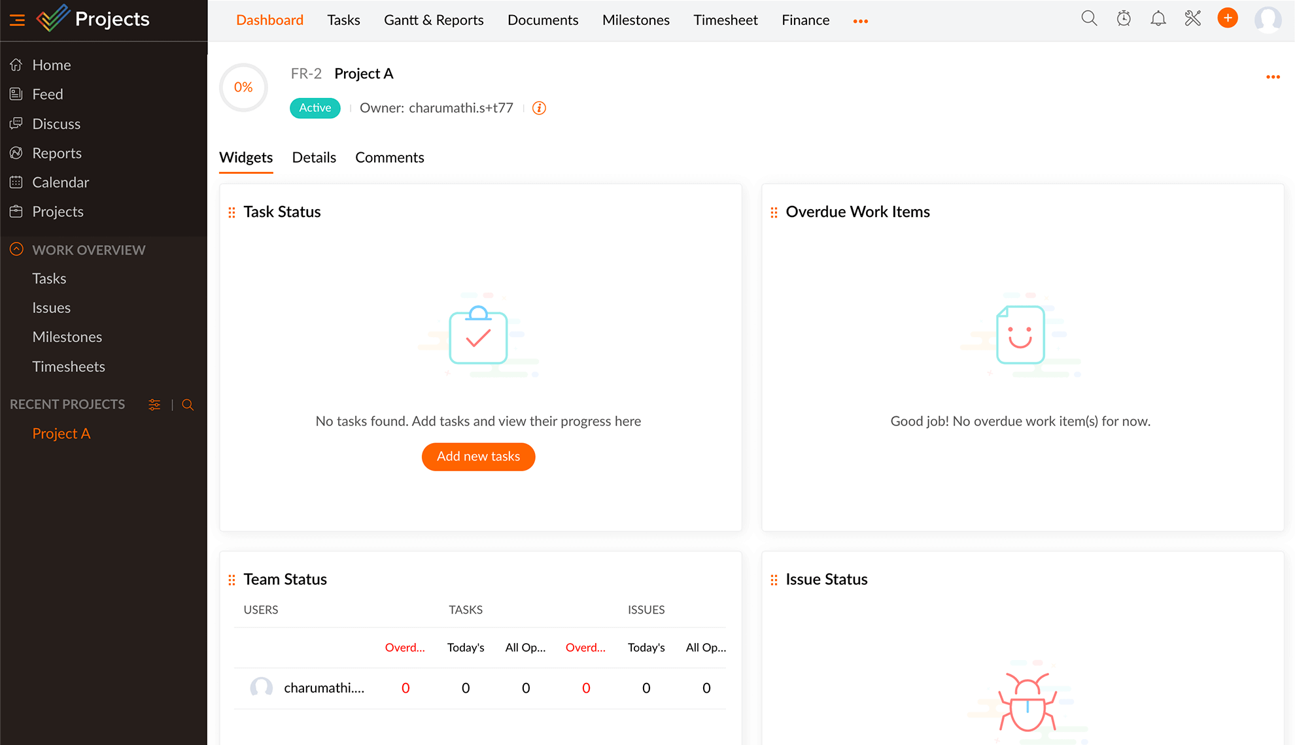Image resolution: width=1295 pixels, height=745 pixels.
Task: Click Tasks under Work Overview sidebar
Action: (x=49, y=278)
